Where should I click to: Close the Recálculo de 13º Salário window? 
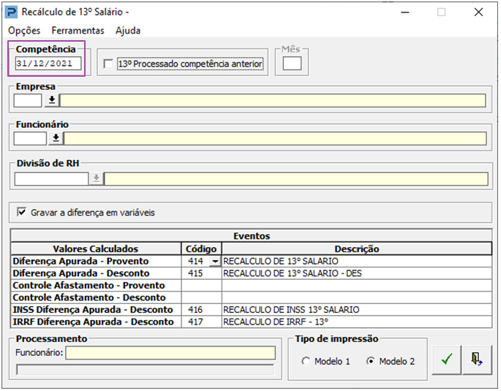coord(478,12)
